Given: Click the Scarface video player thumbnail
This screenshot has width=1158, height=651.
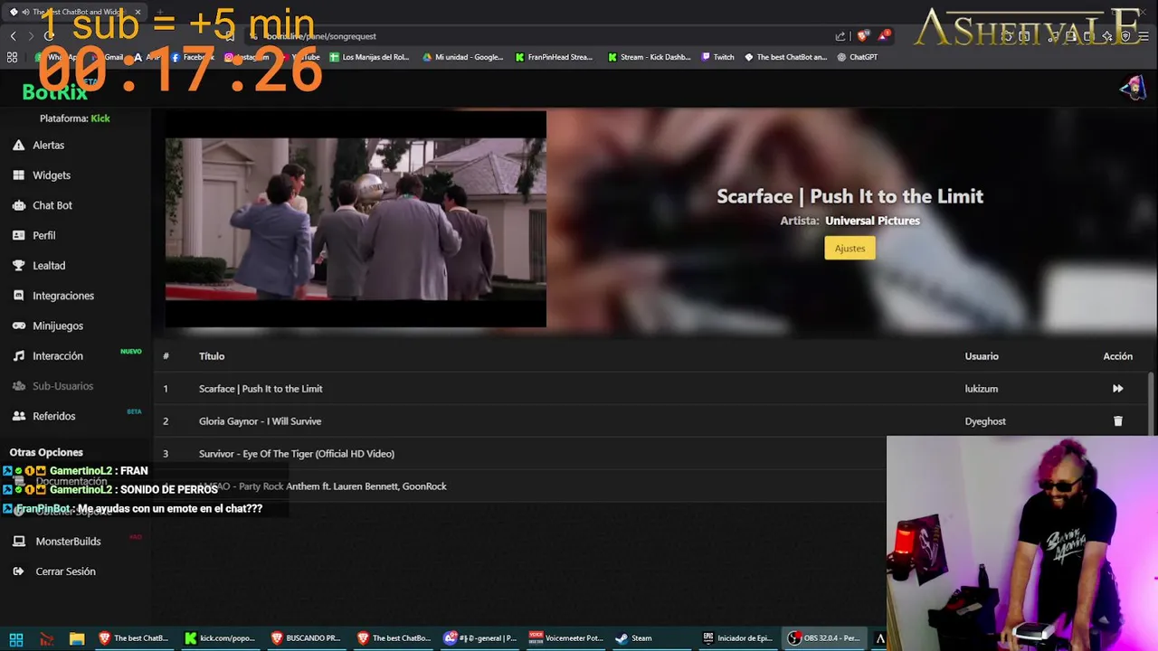Looking at the screenshot, I should pyautogui.click(x=356, y=219).
